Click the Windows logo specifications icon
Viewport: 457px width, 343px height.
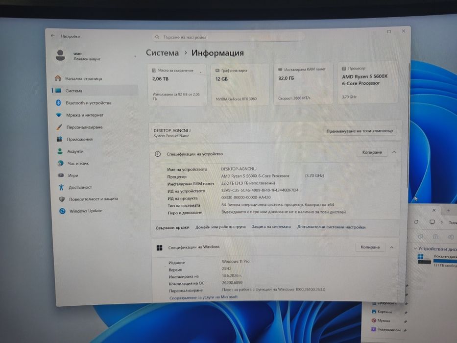pyautogui.click(x=159, y=247)
